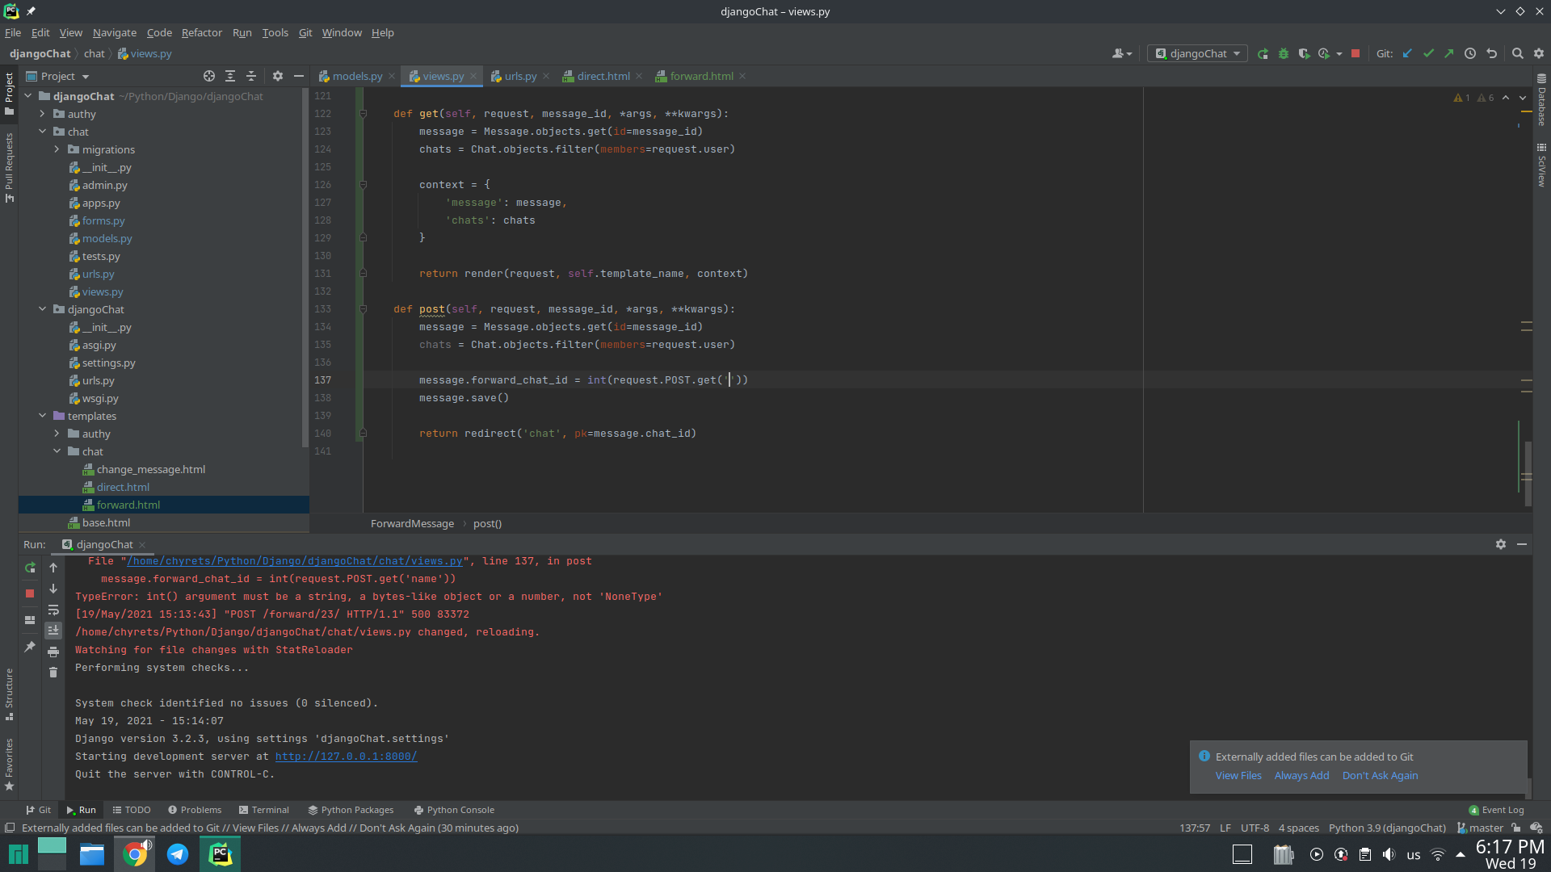The width and height of the screenshot is (1551, 872).
Task: Open the Navigate menu
Action: point(114,32)
